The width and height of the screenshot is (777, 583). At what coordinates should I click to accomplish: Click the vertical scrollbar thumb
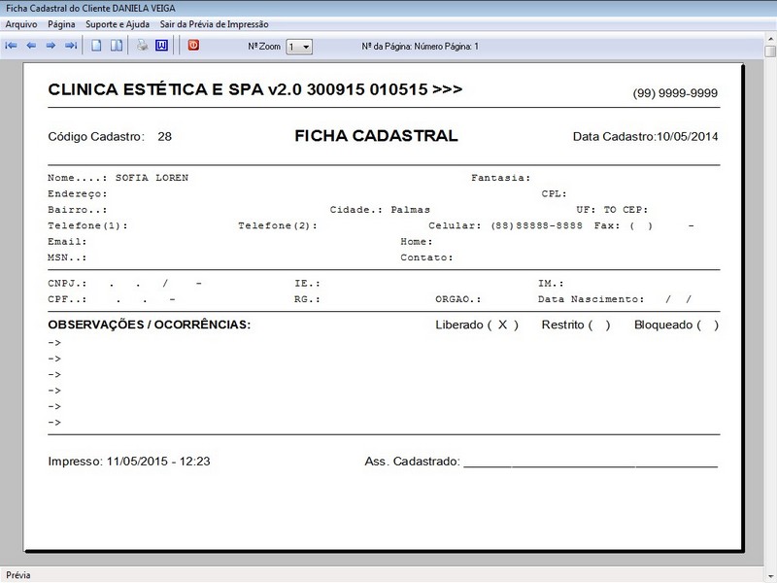770,51
